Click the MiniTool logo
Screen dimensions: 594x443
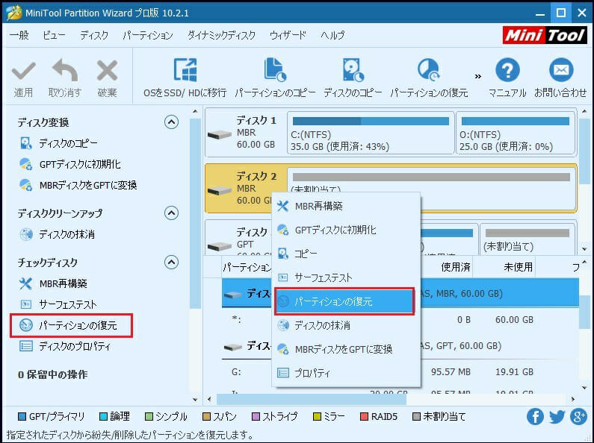point(545,35)
